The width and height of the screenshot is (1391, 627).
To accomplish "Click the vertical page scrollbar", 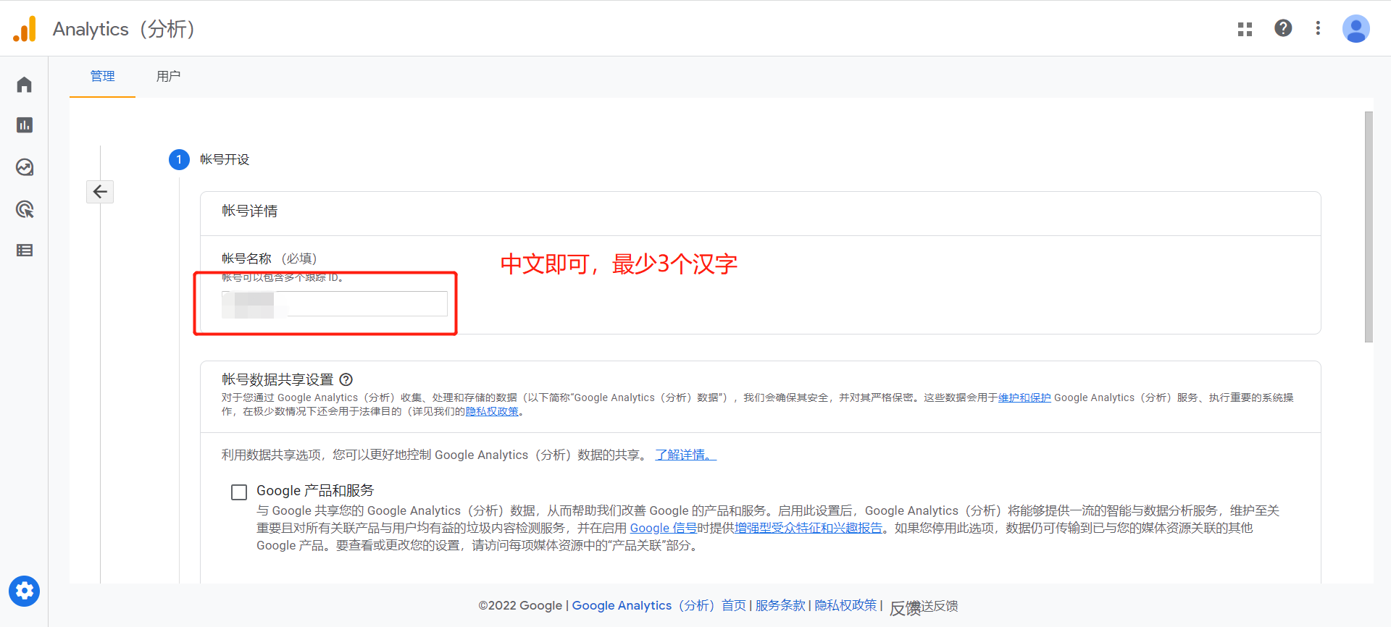I will 1368,227.
